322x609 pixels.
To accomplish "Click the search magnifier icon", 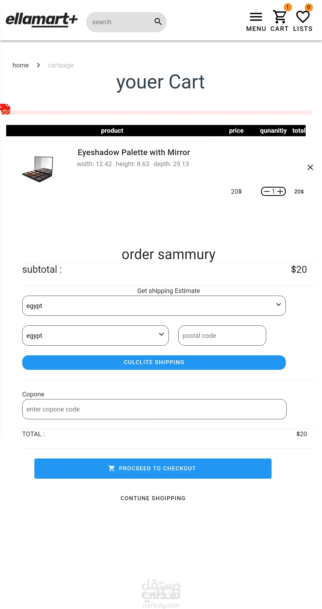I will [x=158, y=22].
